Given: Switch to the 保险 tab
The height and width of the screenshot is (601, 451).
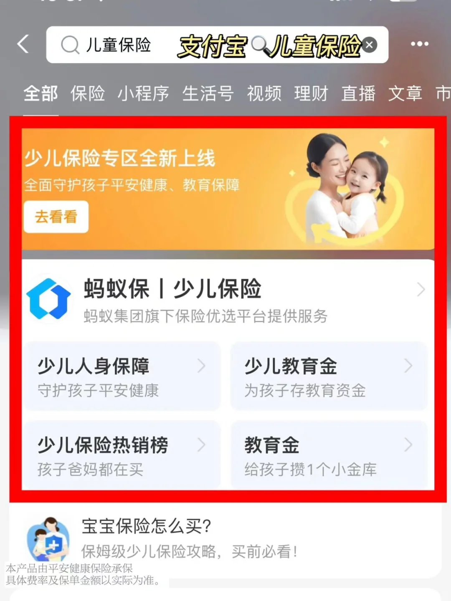Looking at the screenshot, I should (x=88, y=93).
